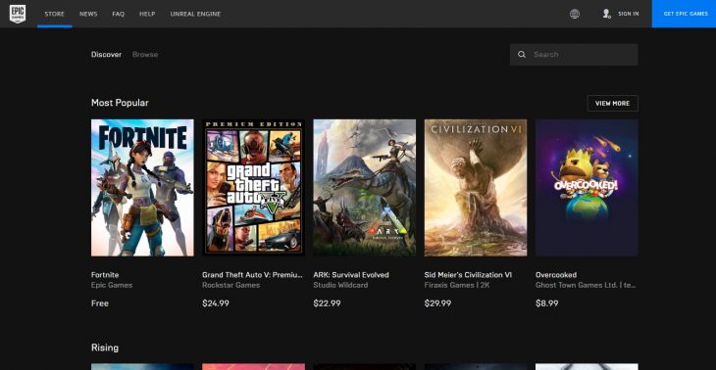The height and width of the screenshot is (370, 716).
Task: Open the Help menu item
Action: point(147,14)
